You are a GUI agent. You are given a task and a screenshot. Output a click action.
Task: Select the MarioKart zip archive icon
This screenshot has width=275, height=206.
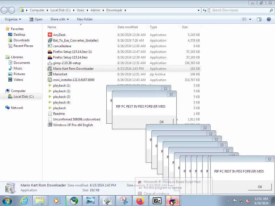click(x=50, y=74)
